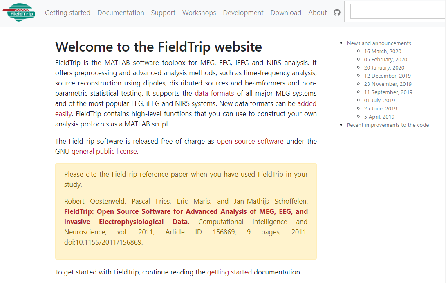The height and width of the screenshot is (283, 446).
Task: Go to Workshops section
Action: (199, 13)
